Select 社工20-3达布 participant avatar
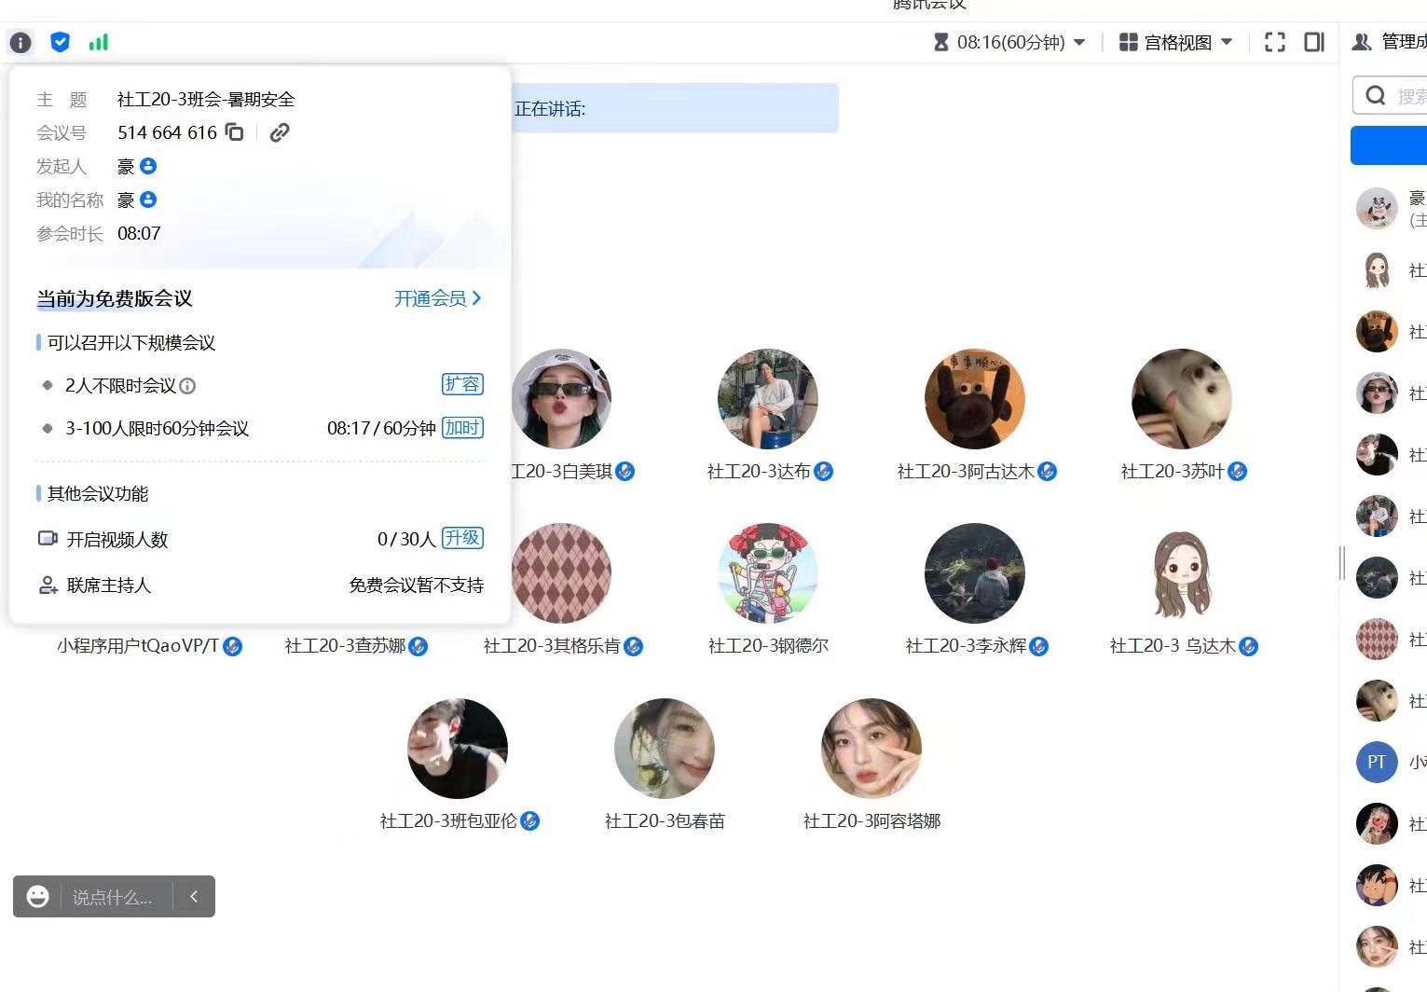The height and width of the screenshot is (992, 1427). (x=768, y=399)
